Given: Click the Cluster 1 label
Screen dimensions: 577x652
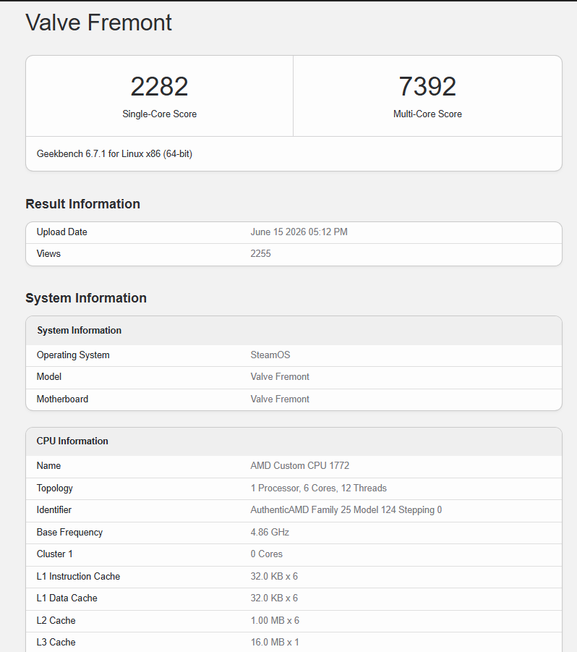Looking at the screenshot, I should tap(54, 554).
